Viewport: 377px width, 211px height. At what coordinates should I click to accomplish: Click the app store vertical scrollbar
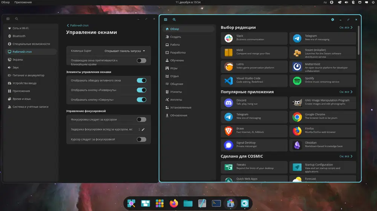coord(359,40)
